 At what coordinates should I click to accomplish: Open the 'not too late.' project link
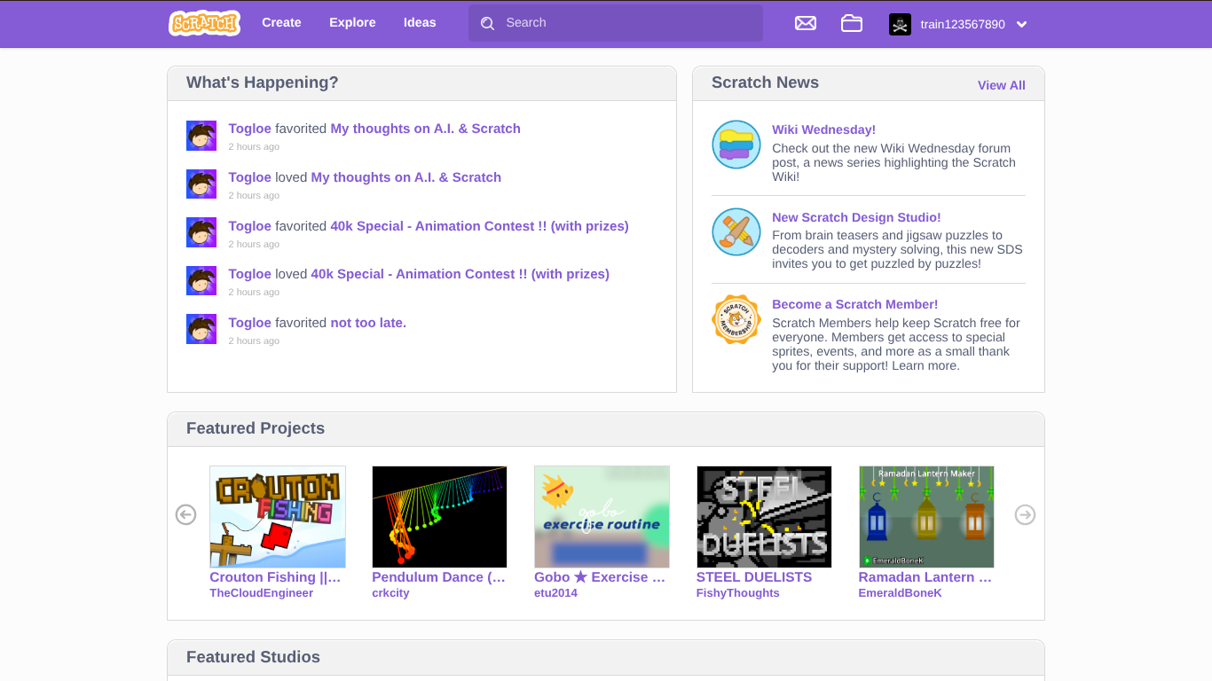(368, 323)
